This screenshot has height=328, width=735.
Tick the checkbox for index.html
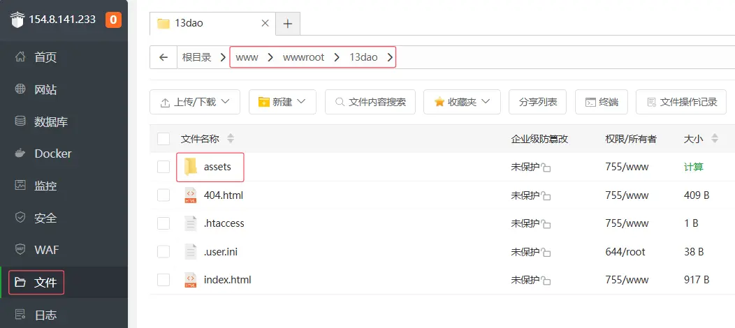(163, 280)
